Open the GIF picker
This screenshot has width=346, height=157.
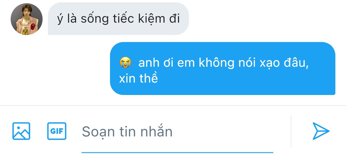click(x=57, y=131)
